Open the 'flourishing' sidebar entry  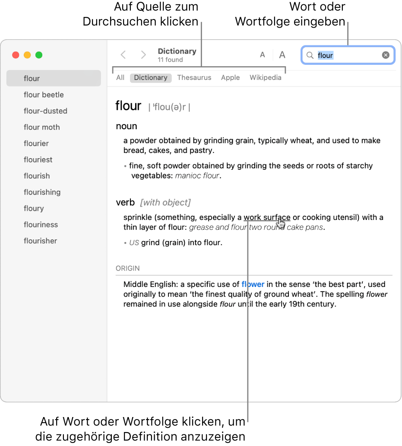click(54, 192)
